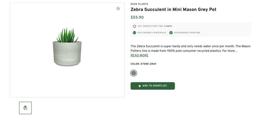Click the $55.90 price
This screenshot has height=116, width=272.
[137, 17]
